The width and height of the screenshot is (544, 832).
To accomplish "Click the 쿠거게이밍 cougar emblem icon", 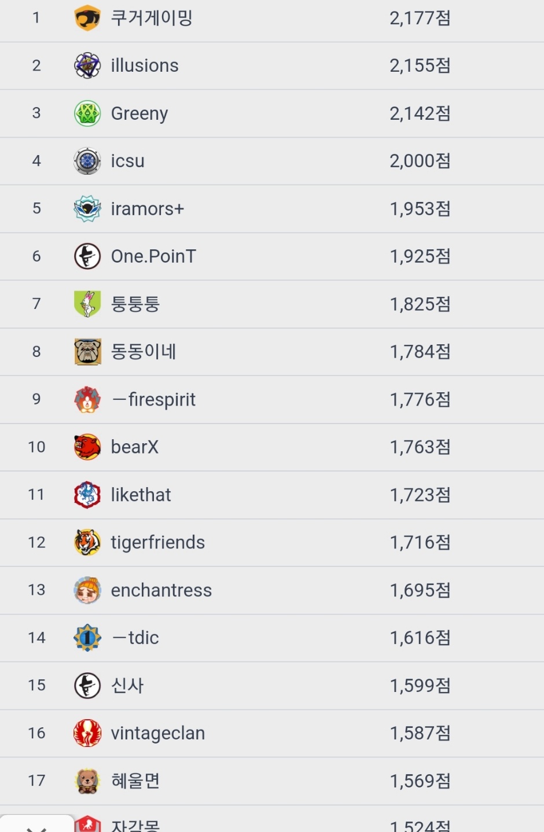I will pyautogui.click(x=87, y=18).
